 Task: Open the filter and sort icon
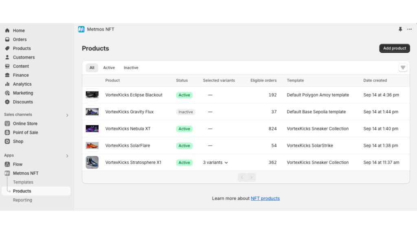click(403, 68)
